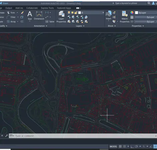Open the polar tracking angles dropdown arrow
157x150 pixels.
pyautogui.click(x=140, y=146)
